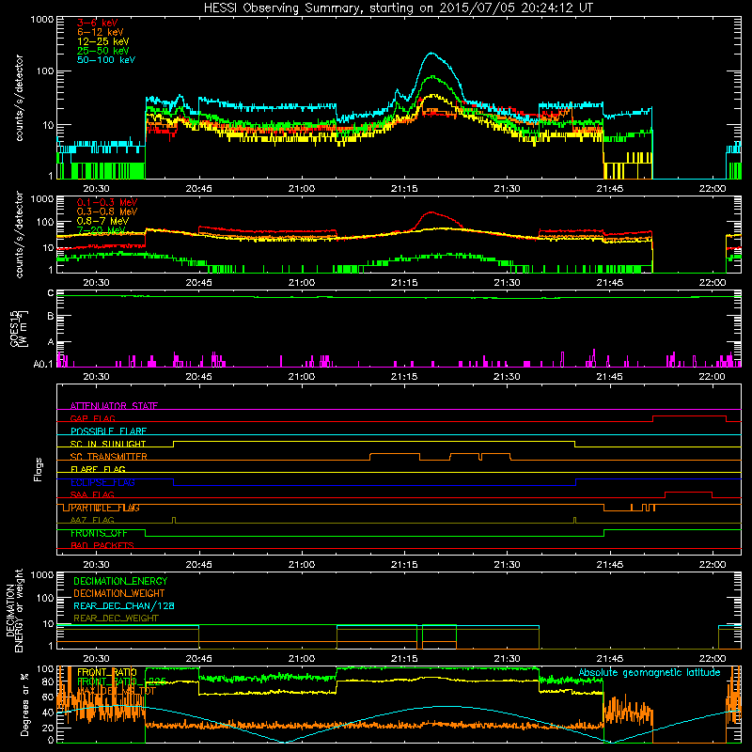Select the GAP_FLAG label
Screen dimensions: 752x752
click(x=92, y=418)
